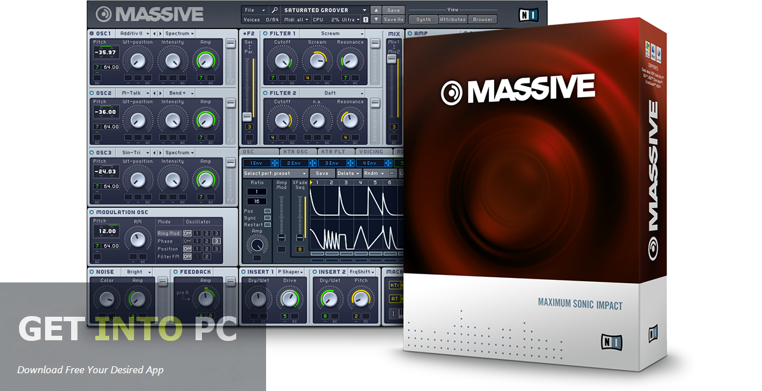The height and width of the screenshot is (391, 762).
Task: Click the Insert 2 Pitch knob
Action: click(x=361, y=298)
